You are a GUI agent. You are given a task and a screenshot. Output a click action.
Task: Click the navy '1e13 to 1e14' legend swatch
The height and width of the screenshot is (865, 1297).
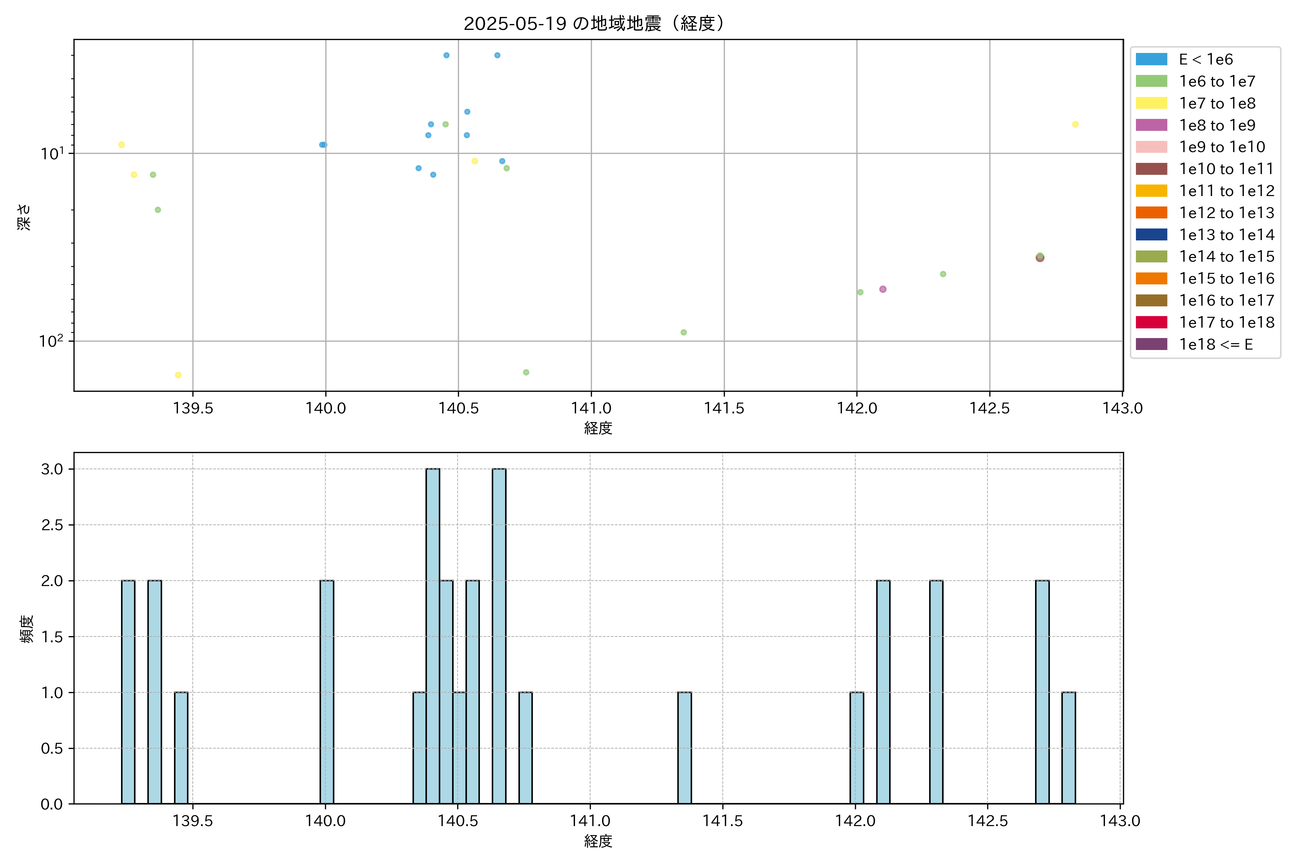[1151, 235]
